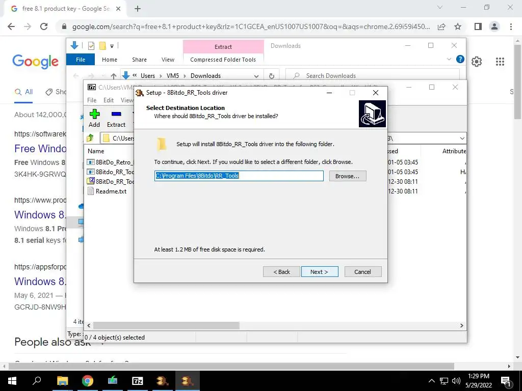Click the Name column header in 7-Zip

coord(96,151)
